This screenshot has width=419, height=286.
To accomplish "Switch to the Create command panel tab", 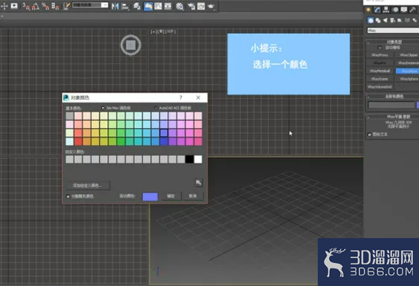I will coord(368,10).
